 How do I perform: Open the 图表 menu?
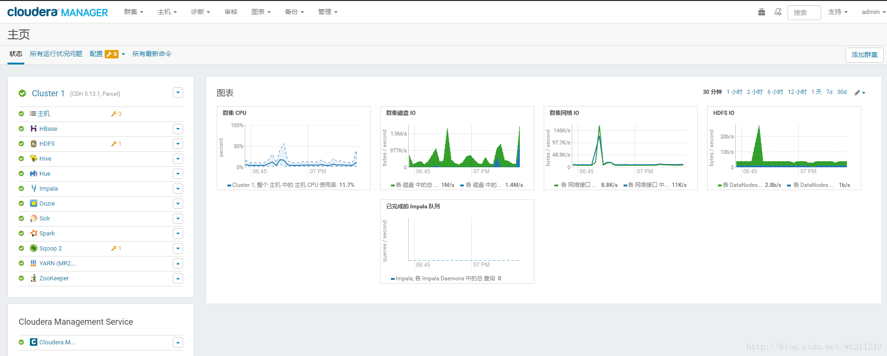(x=261, y=12)
